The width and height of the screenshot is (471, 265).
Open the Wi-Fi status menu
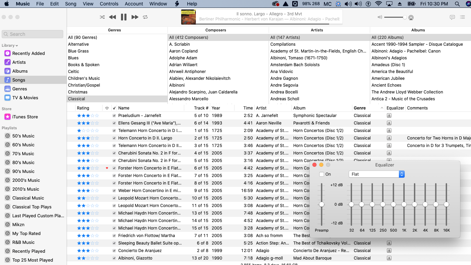pyautogui.click(x=378, y=4)
